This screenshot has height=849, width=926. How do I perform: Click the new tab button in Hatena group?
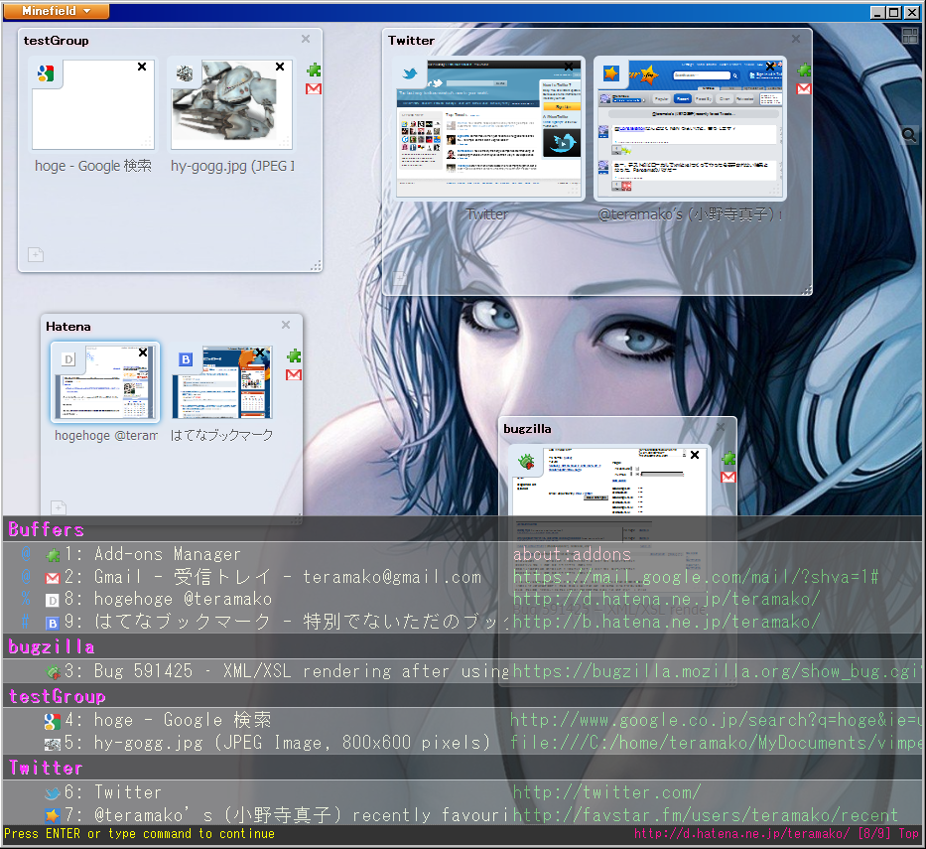[59, 507]
